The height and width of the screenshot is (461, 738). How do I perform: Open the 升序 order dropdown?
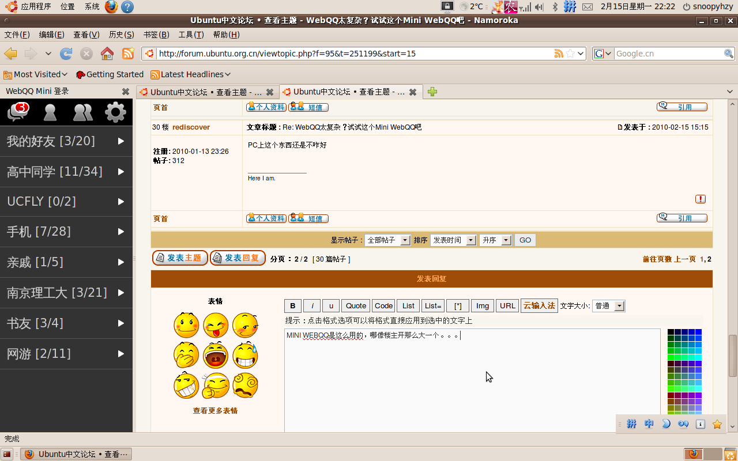click(x=495, y=240)
